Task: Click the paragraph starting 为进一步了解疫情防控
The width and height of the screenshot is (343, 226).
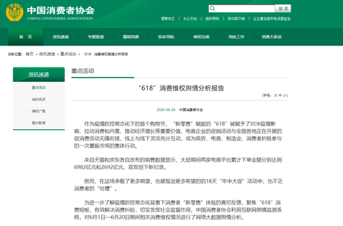Action: pyautogui.click(x=178, y=210)
